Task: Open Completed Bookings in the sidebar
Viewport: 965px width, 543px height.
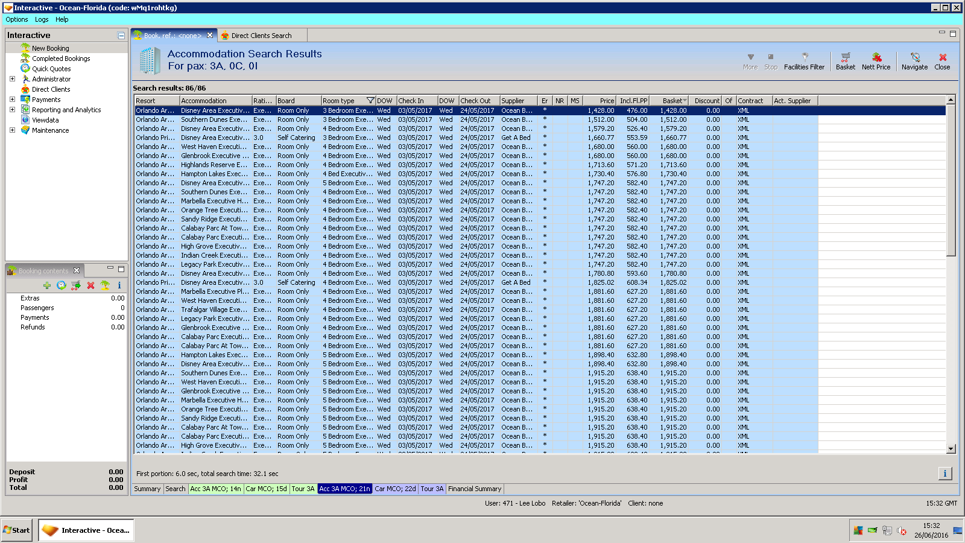Action: pyautogui.click(x=61, y=59)
